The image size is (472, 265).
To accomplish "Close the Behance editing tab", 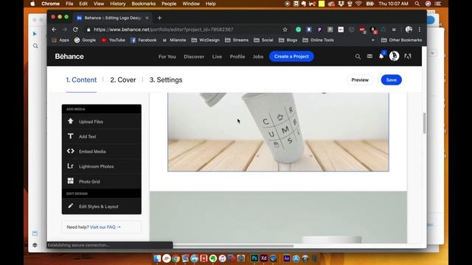I will pos(147,18).
